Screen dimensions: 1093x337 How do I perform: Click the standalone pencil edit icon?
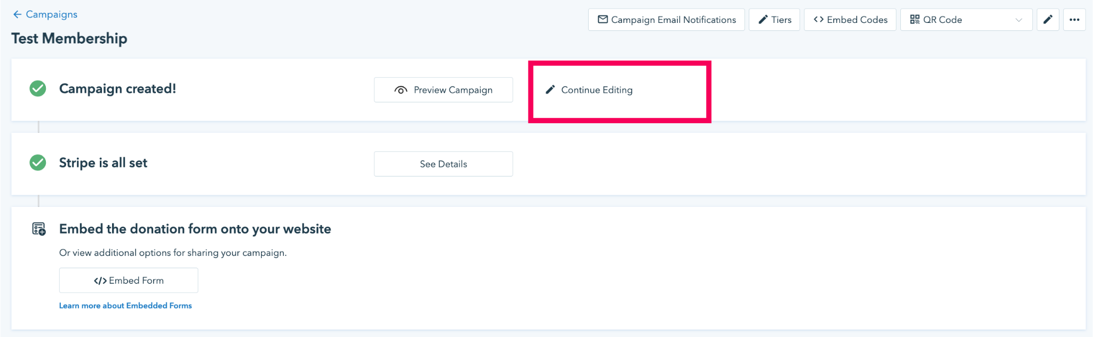(1048, 20)
